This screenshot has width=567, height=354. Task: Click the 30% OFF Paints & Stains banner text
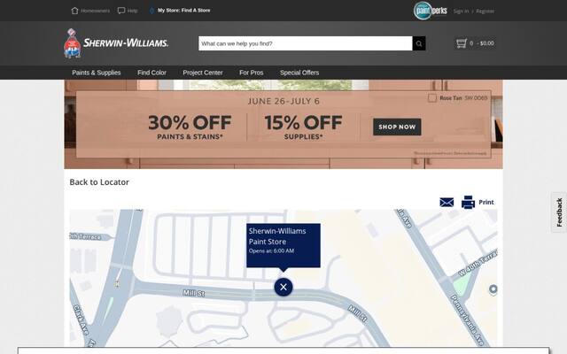coord(190,127)
